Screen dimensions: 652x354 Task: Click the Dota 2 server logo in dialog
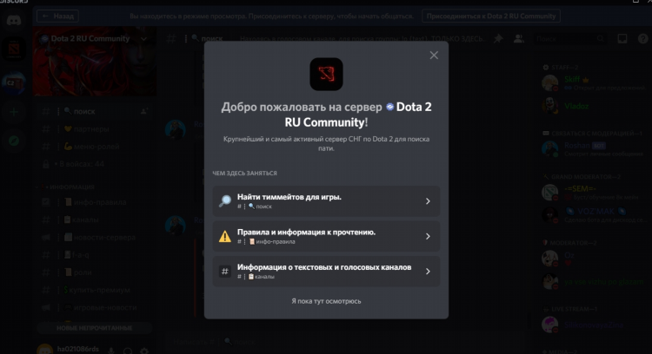tap(326, 74)
